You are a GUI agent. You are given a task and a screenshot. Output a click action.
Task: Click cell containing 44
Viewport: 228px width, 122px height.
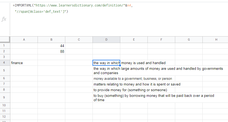(51, 46)
